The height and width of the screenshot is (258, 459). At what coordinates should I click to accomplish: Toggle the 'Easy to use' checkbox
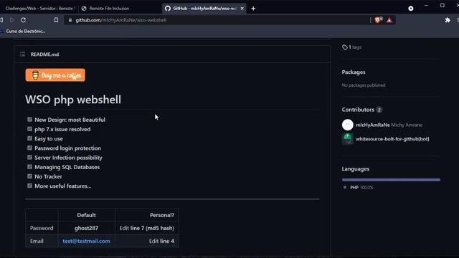point(29,138)
